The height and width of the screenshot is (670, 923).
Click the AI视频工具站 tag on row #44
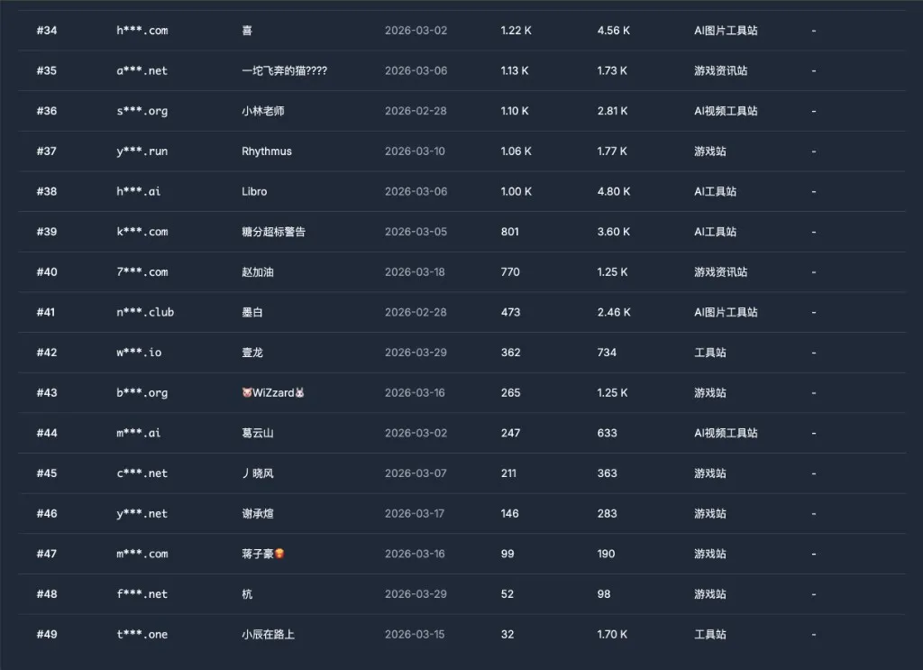pyautogui.click(x=727, y=433)
